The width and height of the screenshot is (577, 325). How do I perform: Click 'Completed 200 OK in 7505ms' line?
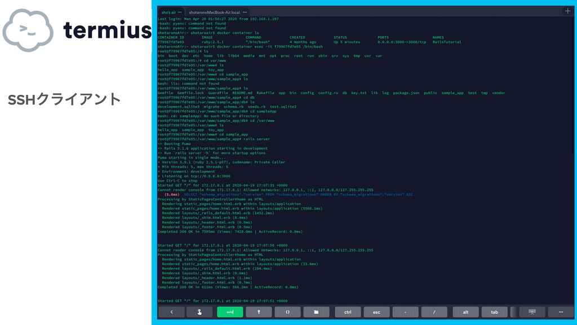click(x=230, y=231)
